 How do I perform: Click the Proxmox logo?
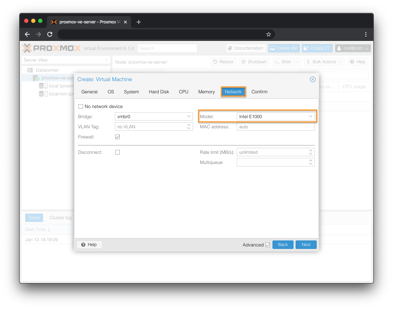pyautogui.click(x=51, y=48)
